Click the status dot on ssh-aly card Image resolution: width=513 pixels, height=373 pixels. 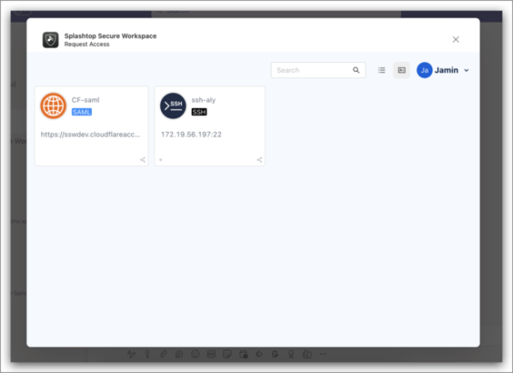[160, 160]
